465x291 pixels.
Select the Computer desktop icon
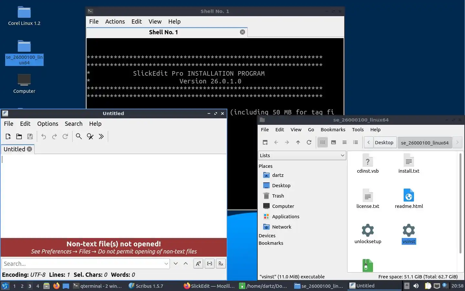coord(24,83)
